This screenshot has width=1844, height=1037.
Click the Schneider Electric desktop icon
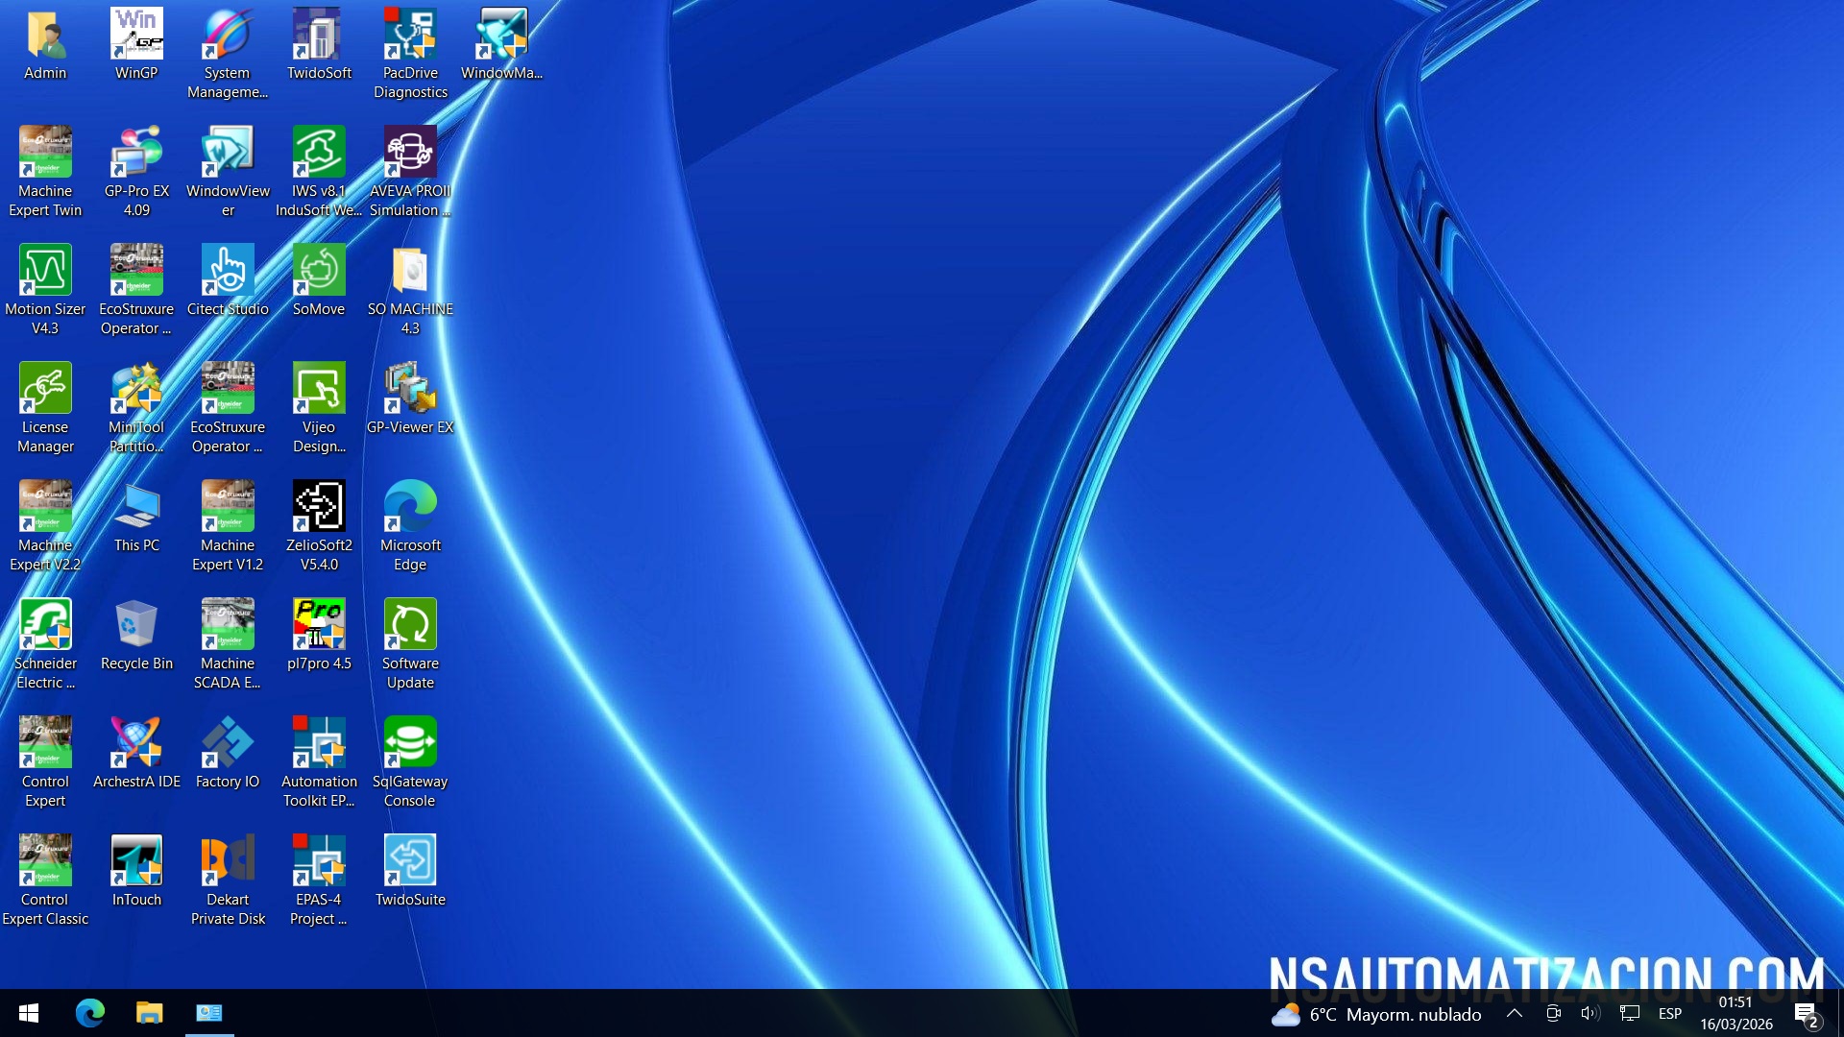[45, 645]
